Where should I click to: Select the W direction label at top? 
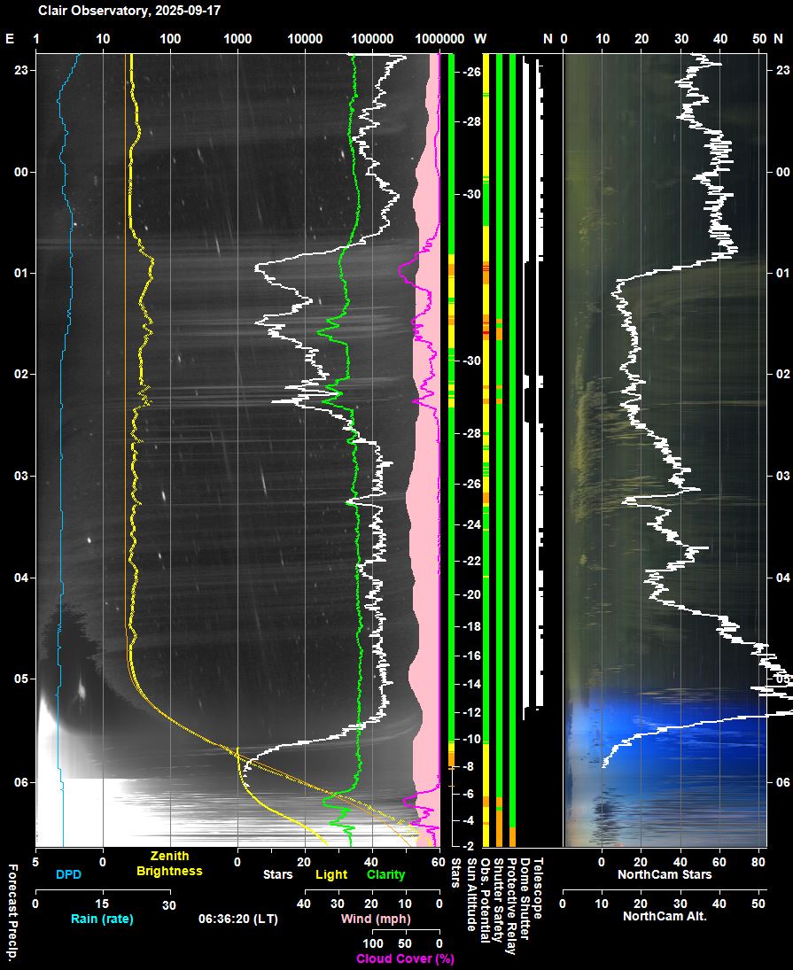pos(480,39)
